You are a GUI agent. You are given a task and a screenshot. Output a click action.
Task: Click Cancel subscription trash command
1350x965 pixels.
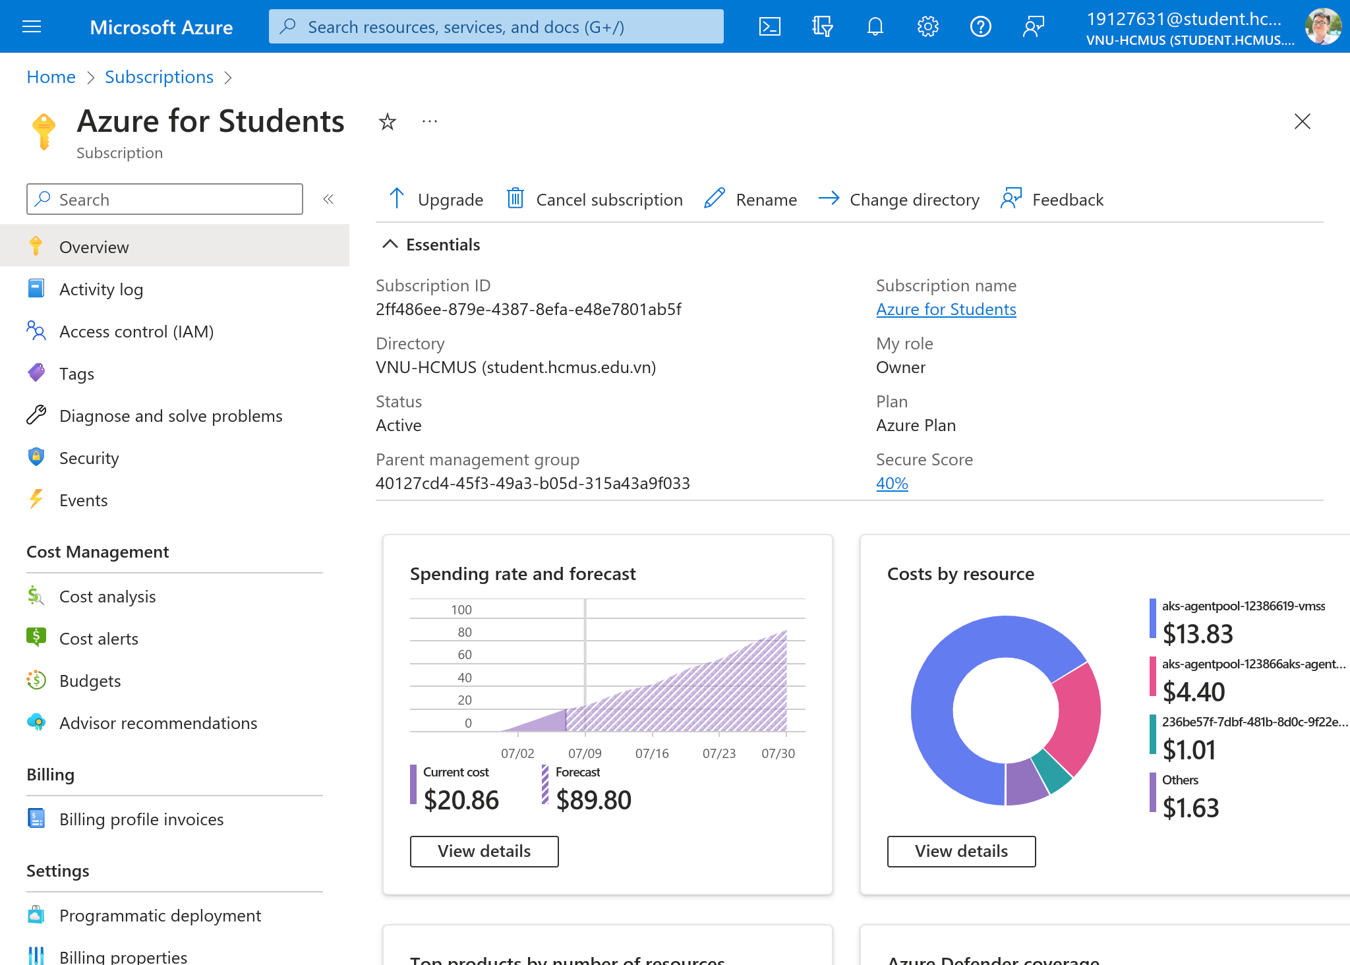tap(595, 199)
